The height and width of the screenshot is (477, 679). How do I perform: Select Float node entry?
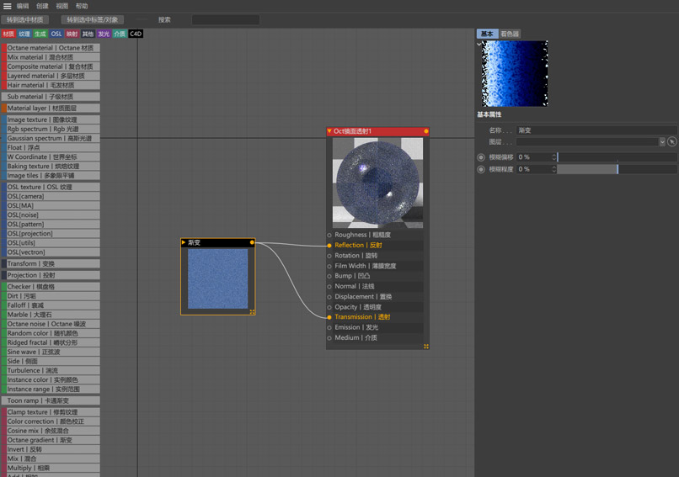(51, 147)
